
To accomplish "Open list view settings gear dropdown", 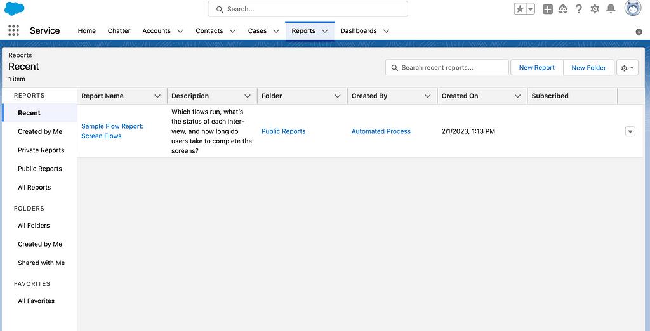I will 627,68.
